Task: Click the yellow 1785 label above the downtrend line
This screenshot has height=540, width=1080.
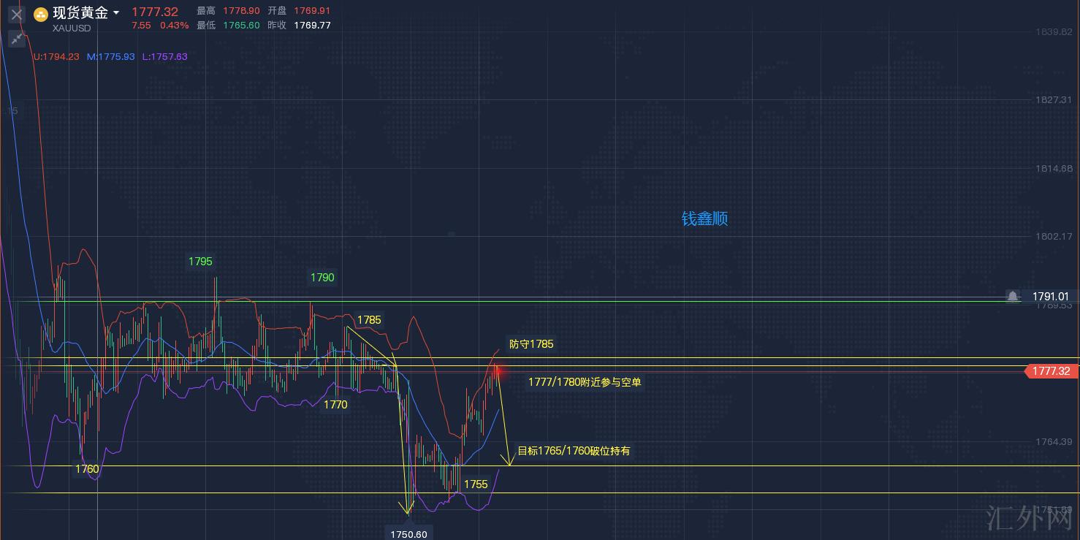Action: coord(369,320)
